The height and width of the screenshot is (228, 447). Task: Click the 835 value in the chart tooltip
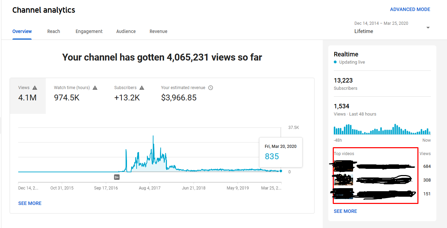(x=272, y=156)
